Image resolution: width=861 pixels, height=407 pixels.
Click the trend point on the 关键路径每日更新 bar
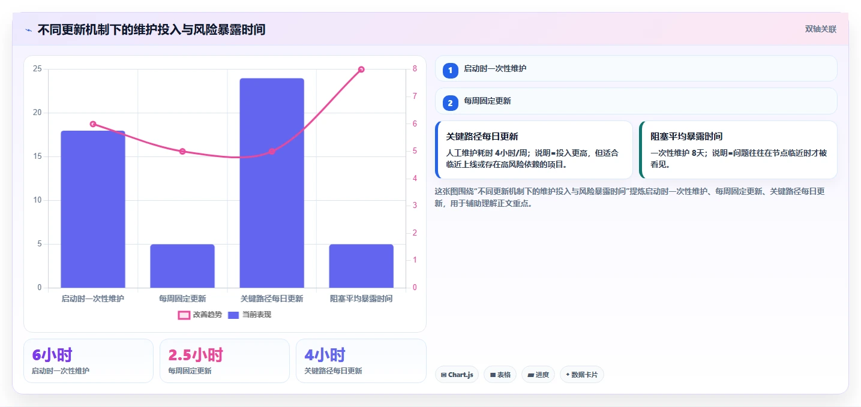coord(272,152)
